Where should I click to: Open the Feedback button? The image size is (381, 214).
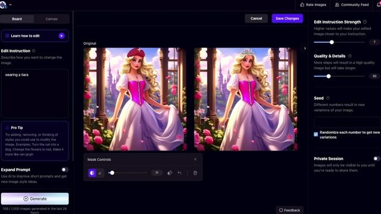tap(290, 210)
